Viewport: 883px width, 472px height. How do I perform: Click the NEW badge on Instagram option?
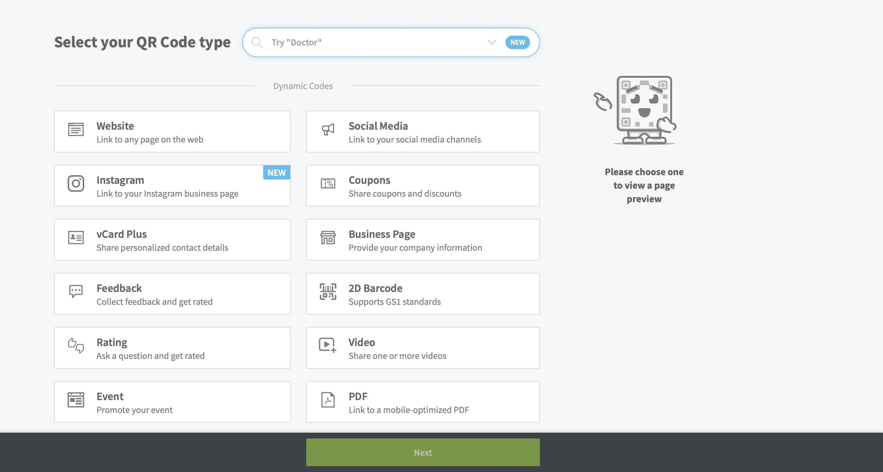(x=276, y=171)
